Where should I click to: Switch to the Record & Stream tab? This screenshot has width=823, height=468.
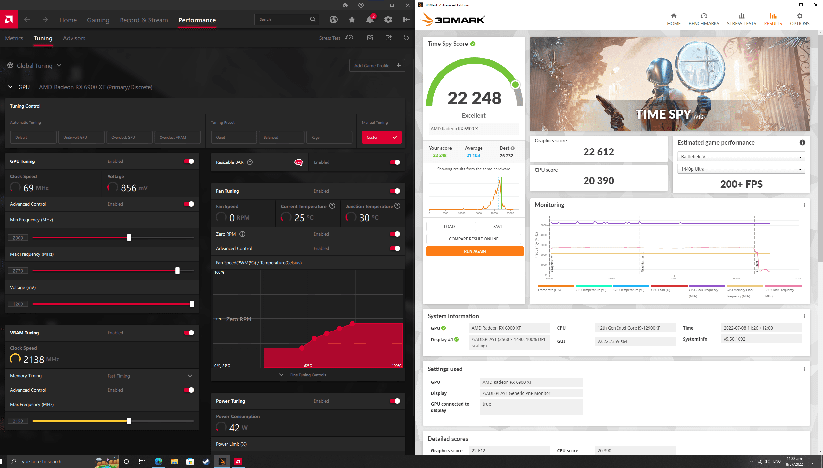(x=144, y=20)
